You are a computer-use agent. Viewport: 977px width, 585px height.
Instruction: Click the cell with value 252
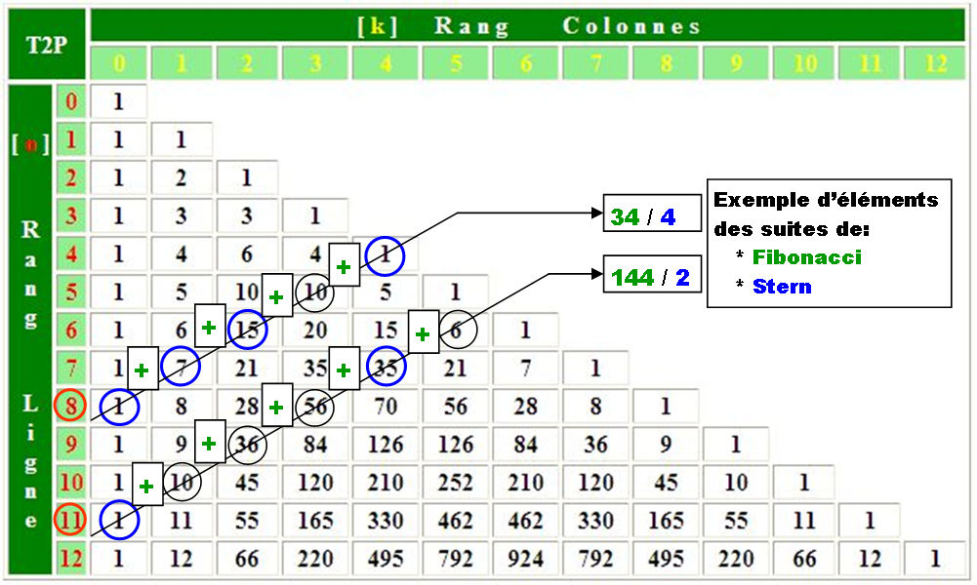click(456, 482)
